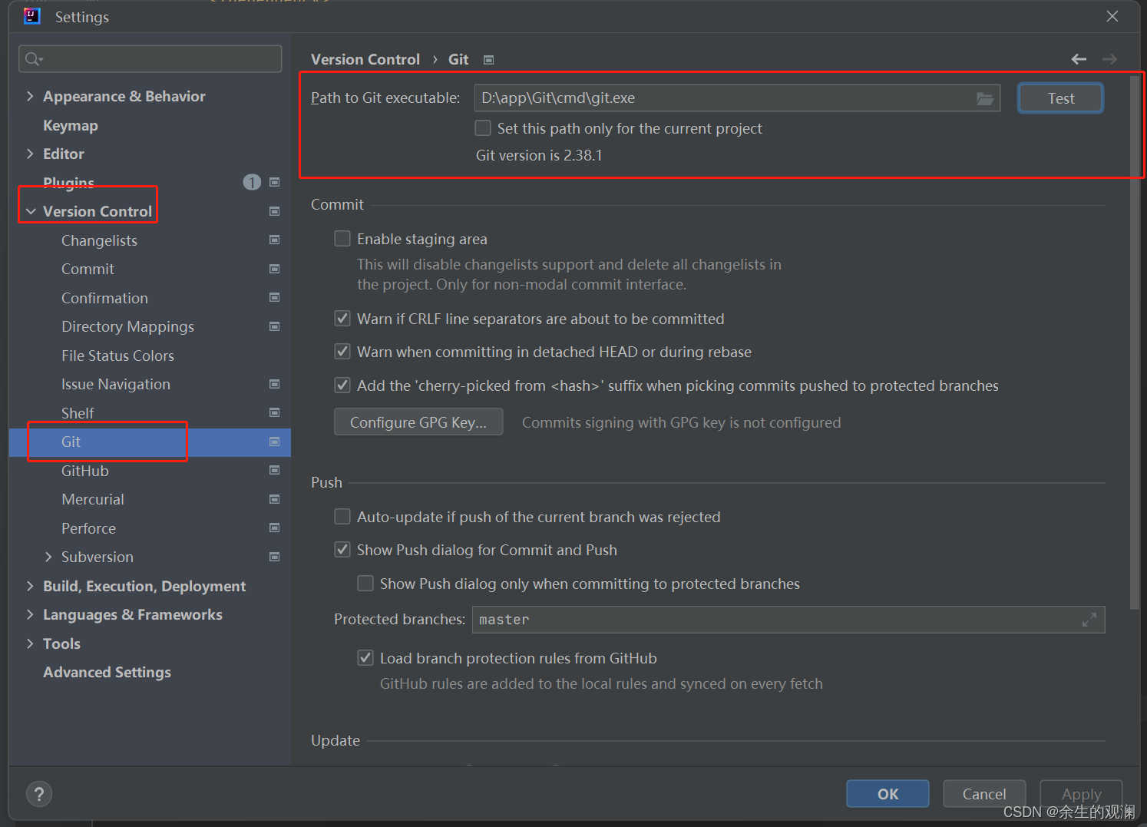The width and height of the screenshot is (1147, 827).
Task: Enable 'Set this path only for the current project'
Action: [483, 127]
